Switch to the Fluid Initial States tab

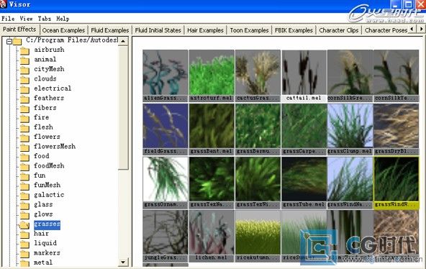[158, 30]
